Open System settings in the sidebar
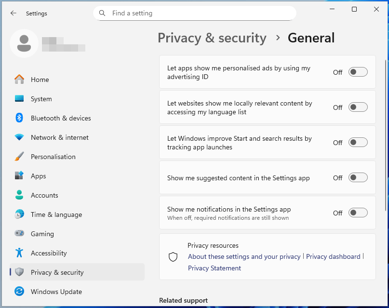This screenshot has width=389, height=308. (x=41, y=99)
